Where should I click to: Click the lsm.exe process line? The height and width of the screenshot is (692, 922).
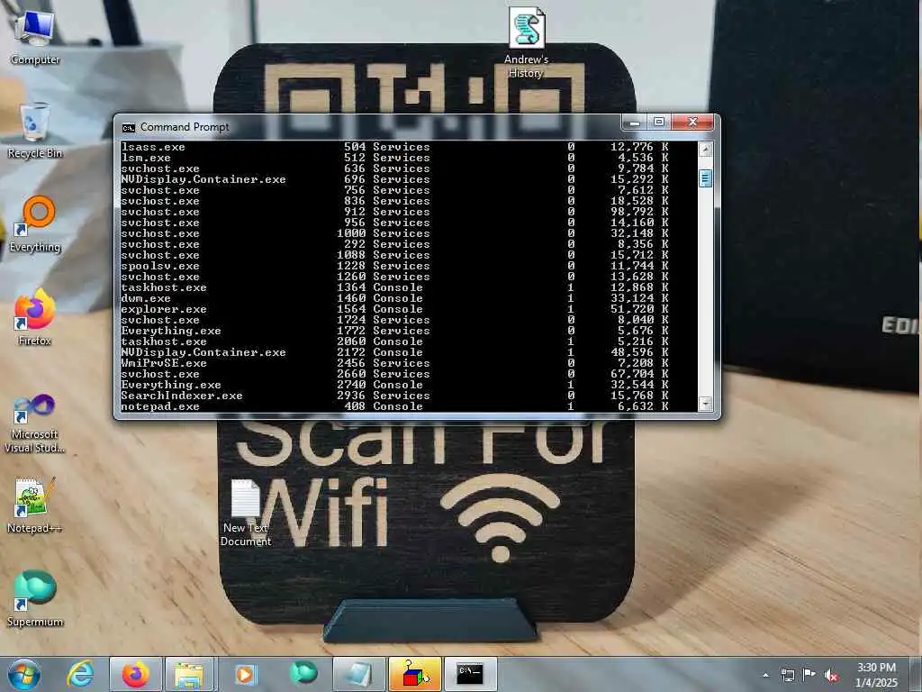(394, 158)
